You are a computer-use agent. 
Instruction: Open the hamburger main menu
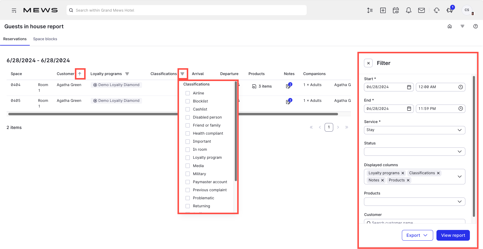[x=14, y=10]
